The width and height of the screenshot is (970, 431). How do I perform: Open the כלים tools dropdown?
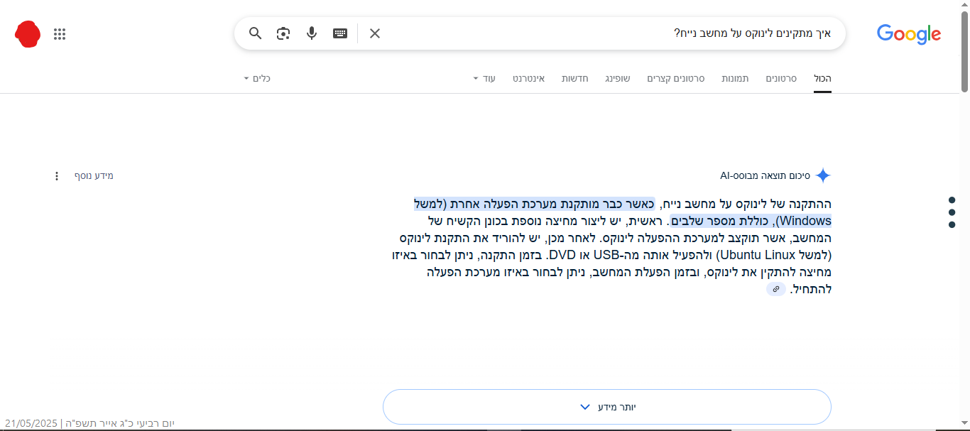click(x=257, y=78)
